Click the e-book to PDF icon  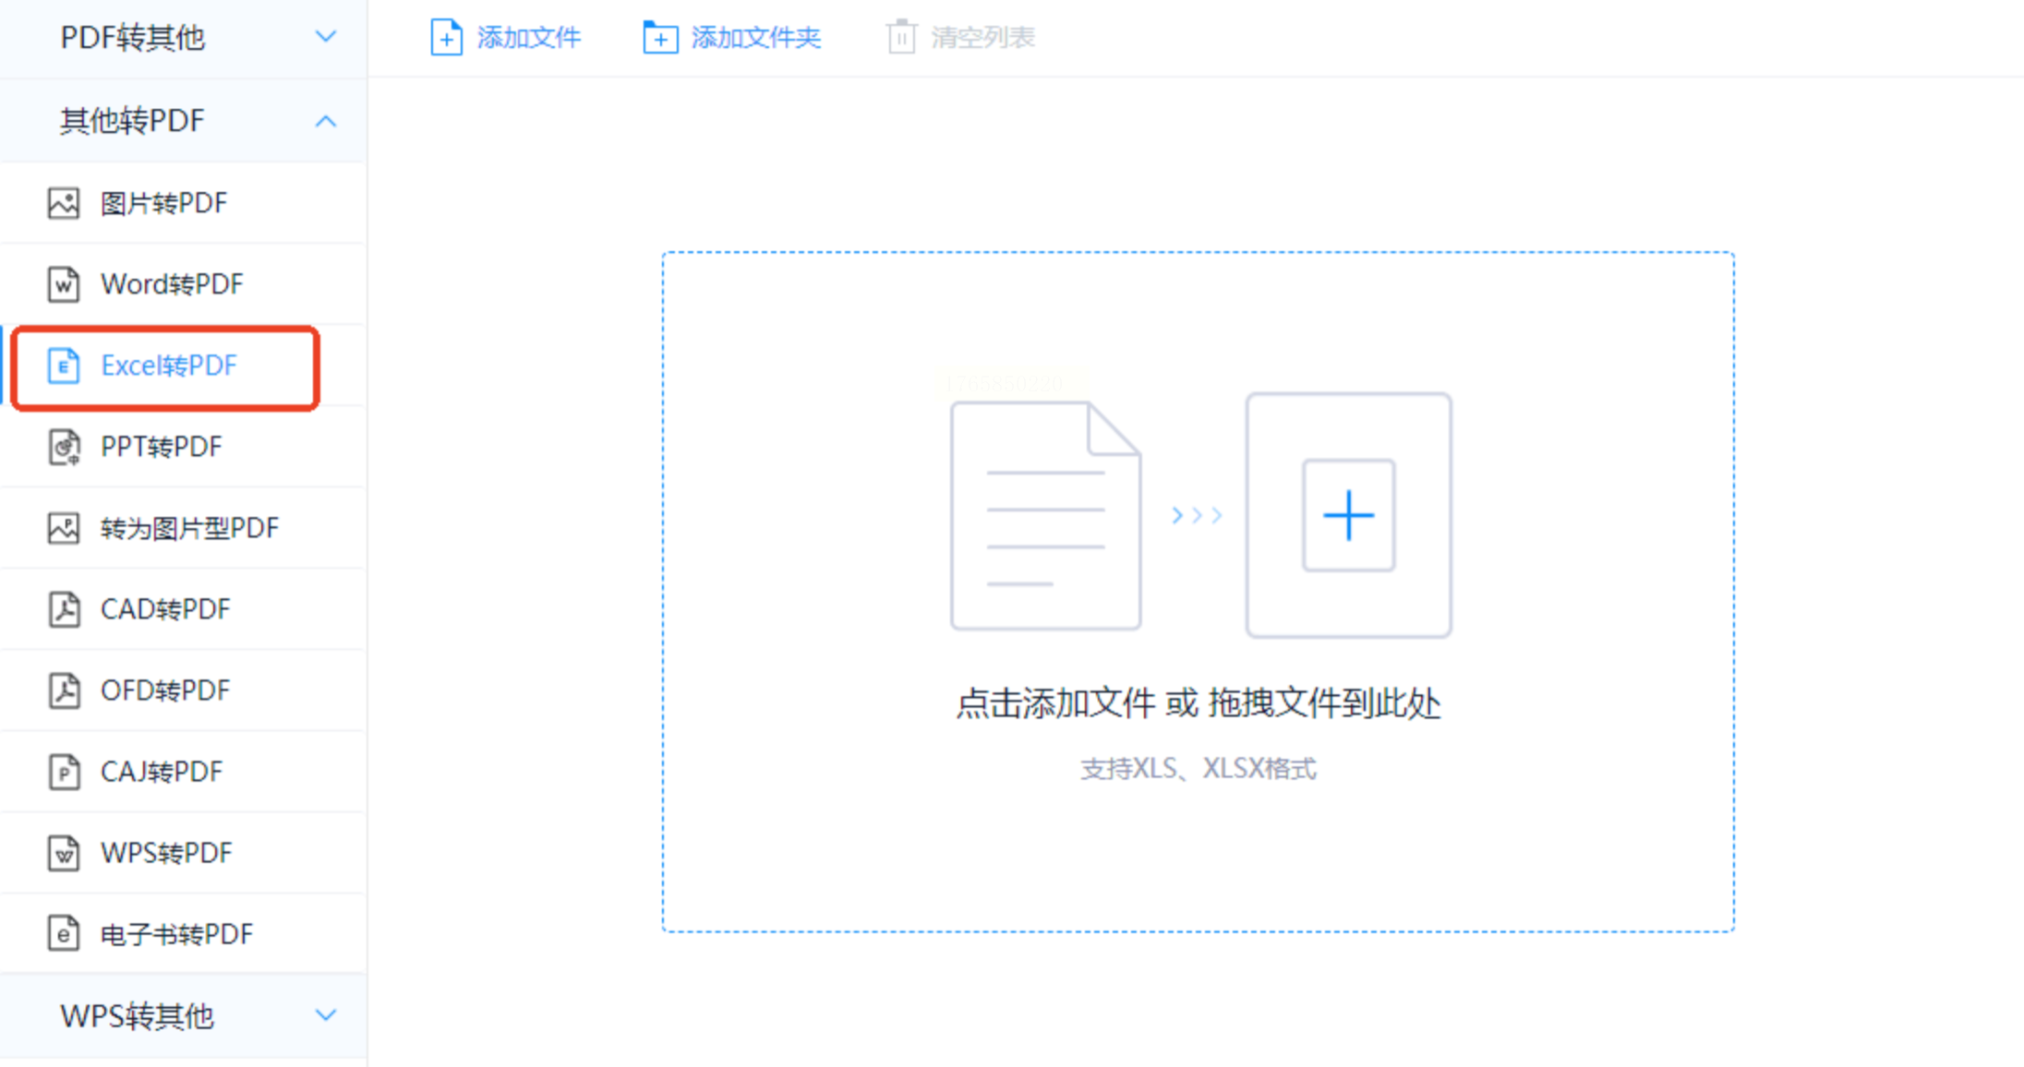[64, 934]
